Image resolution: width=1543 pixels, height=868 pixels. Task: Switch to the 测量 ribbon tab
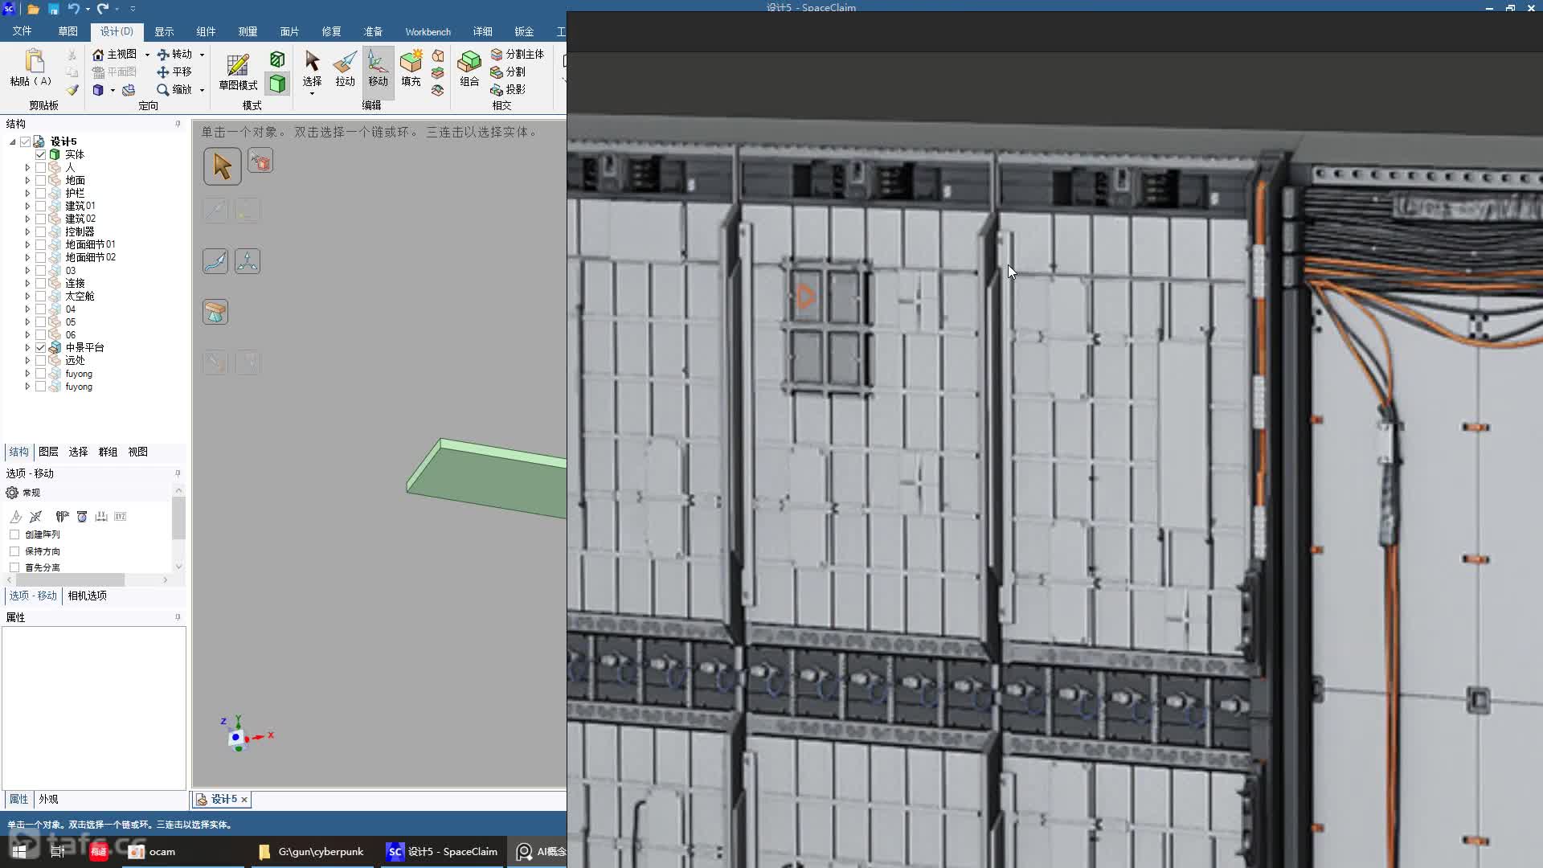point(248,31)
